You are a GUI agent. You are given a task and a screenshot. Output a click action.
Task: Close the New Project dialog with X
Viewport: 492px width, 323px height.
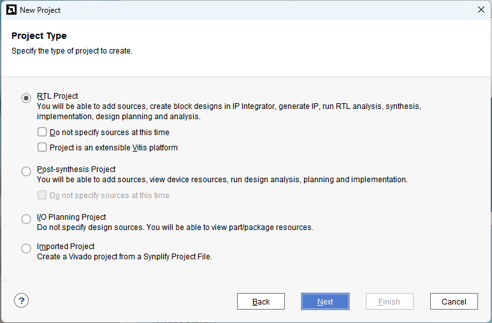pyautogui.click(x=481, y=10)
